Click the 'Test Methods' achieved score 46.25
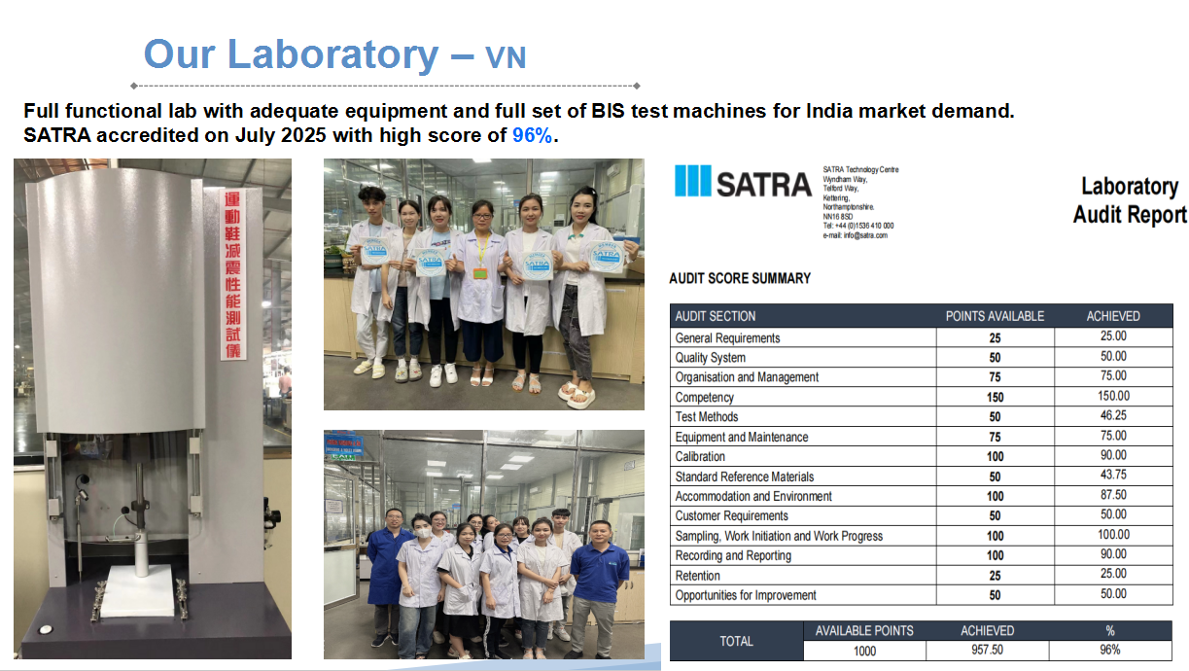 (x=1112, y=415)
